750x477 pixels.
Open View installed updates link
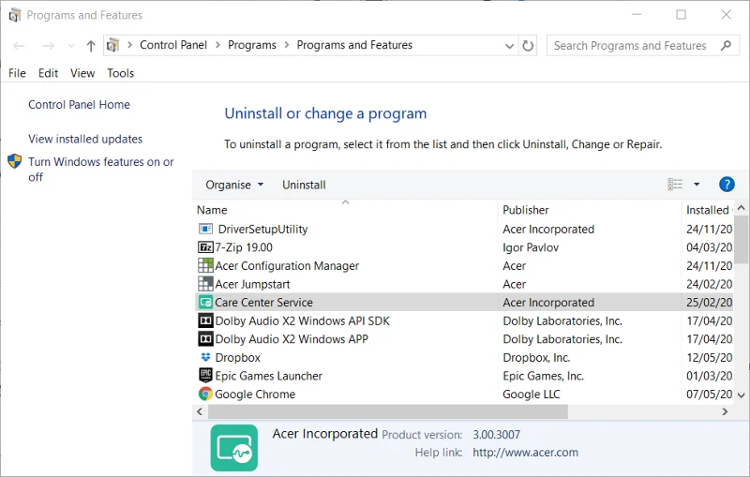point(85,139)
